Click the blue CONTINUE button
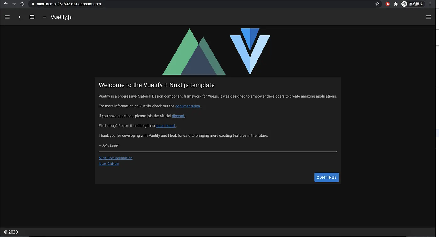439x237 pixels. [326, 177]
